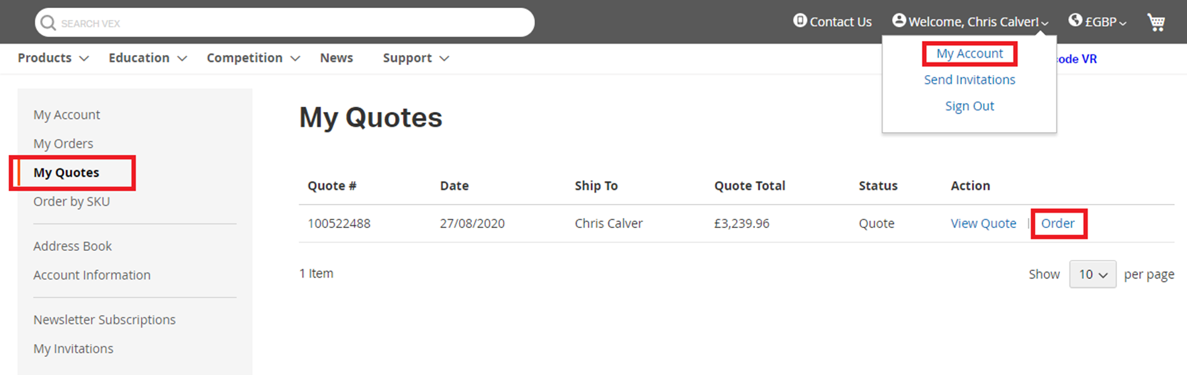Click Order link for quote 100522488

click(1057, 223)
